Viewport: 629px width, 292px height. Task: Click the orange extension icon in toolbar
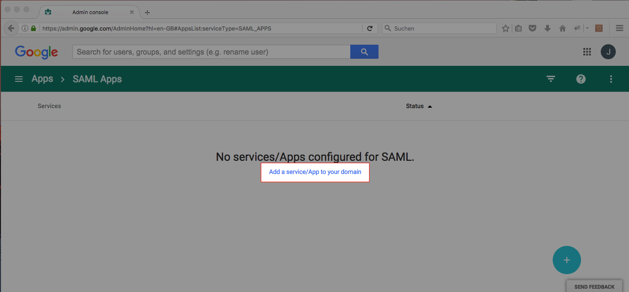tap(599, 28)
